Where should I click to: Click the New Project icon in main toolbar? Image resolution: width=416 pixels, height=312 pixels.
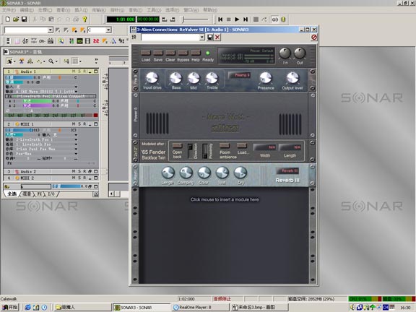click(8, 19)
